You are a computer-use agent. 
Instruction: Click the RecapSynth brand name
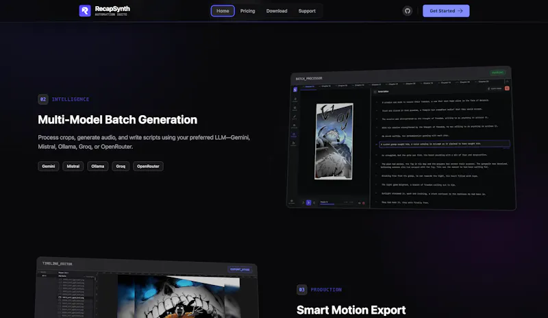point(112,8)
